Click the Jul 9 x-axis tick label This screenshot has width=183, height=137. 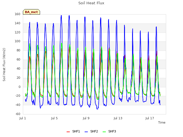tap(86, 118)
